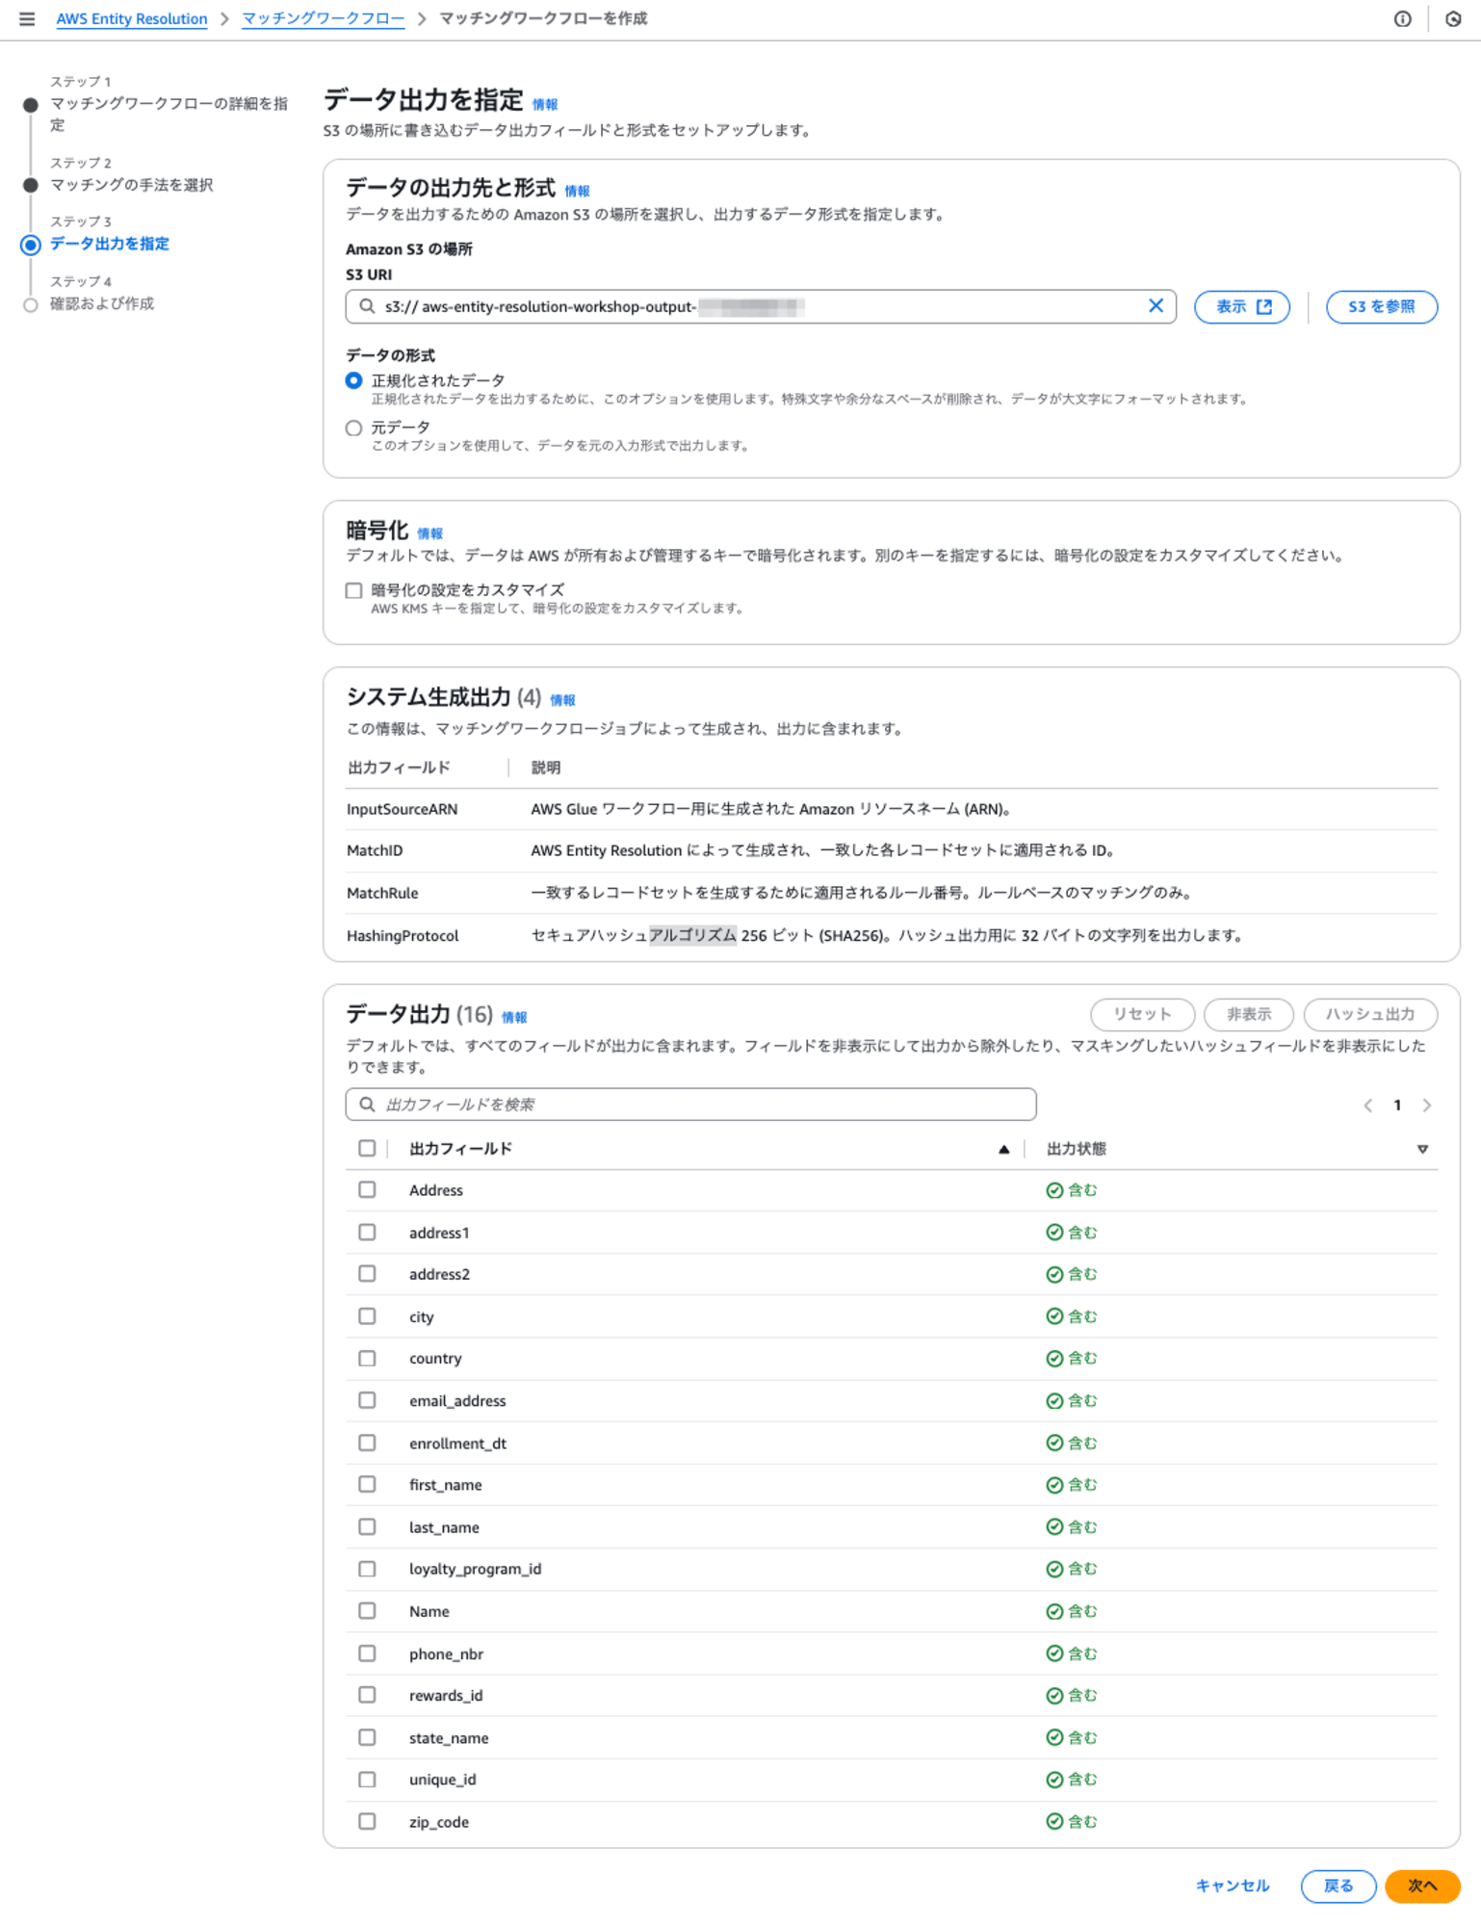
Task: Open the hamburger navigation menu
Action: coord(27,18)
